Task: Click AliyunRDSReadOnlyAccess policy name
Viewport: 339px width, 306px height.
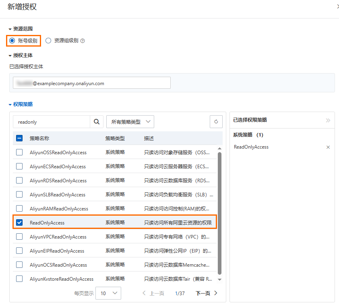Action: point(58,180)
